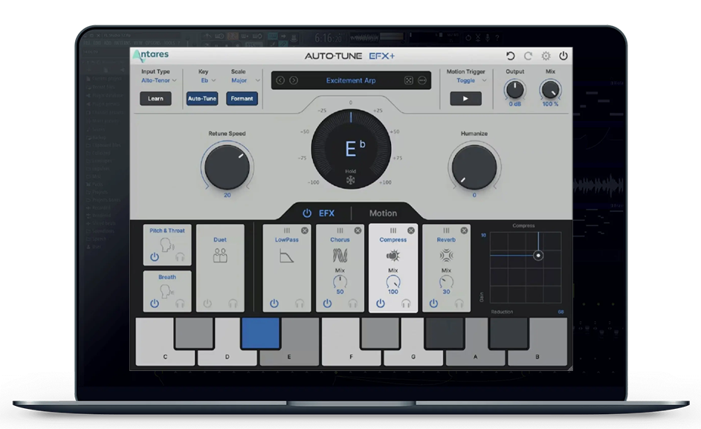Click the Hold snowflake freeze icon
The image size is (701, 429).
(350, 181)
